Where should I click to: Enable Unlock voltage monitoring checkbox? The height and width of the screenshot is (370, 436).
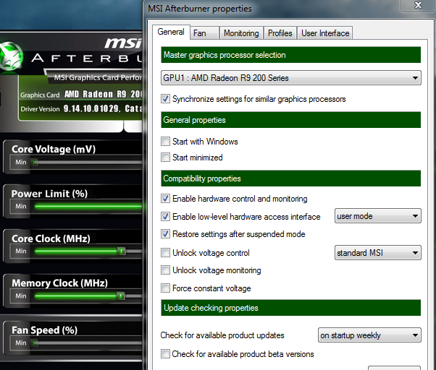point(165,270)
